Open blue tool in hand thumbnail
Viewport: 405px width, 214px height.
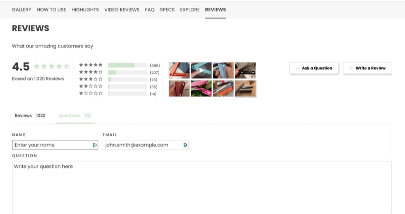click(x=223, y=70)
